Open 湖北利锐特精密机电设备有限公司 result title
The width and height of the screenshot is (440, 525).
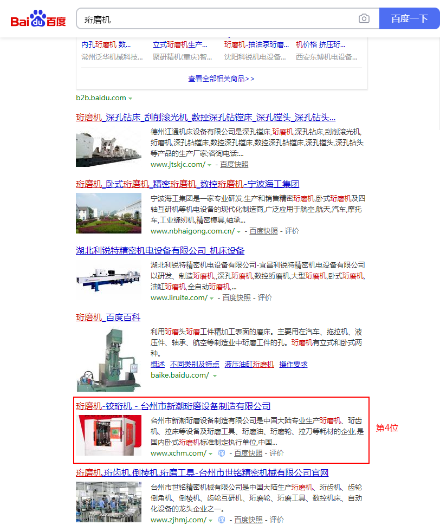coord(160,251)
